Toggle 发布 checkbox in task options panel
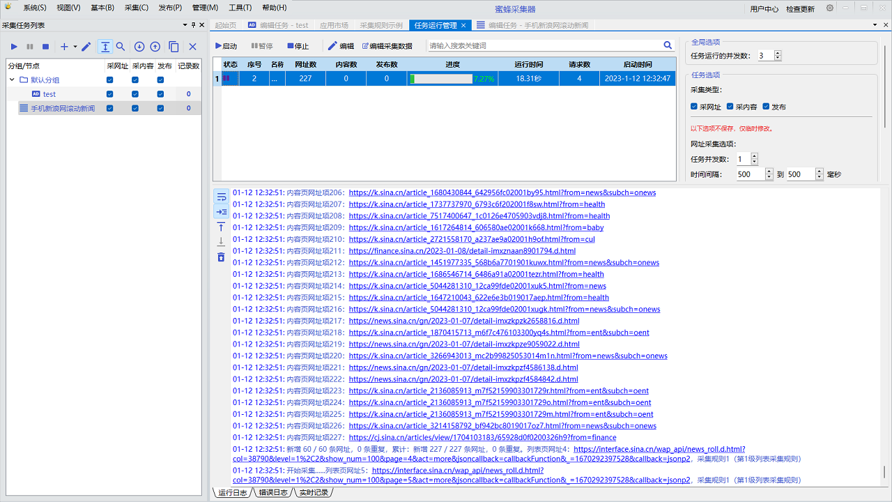This screenshot has width=892, height=502. [767, 107]
